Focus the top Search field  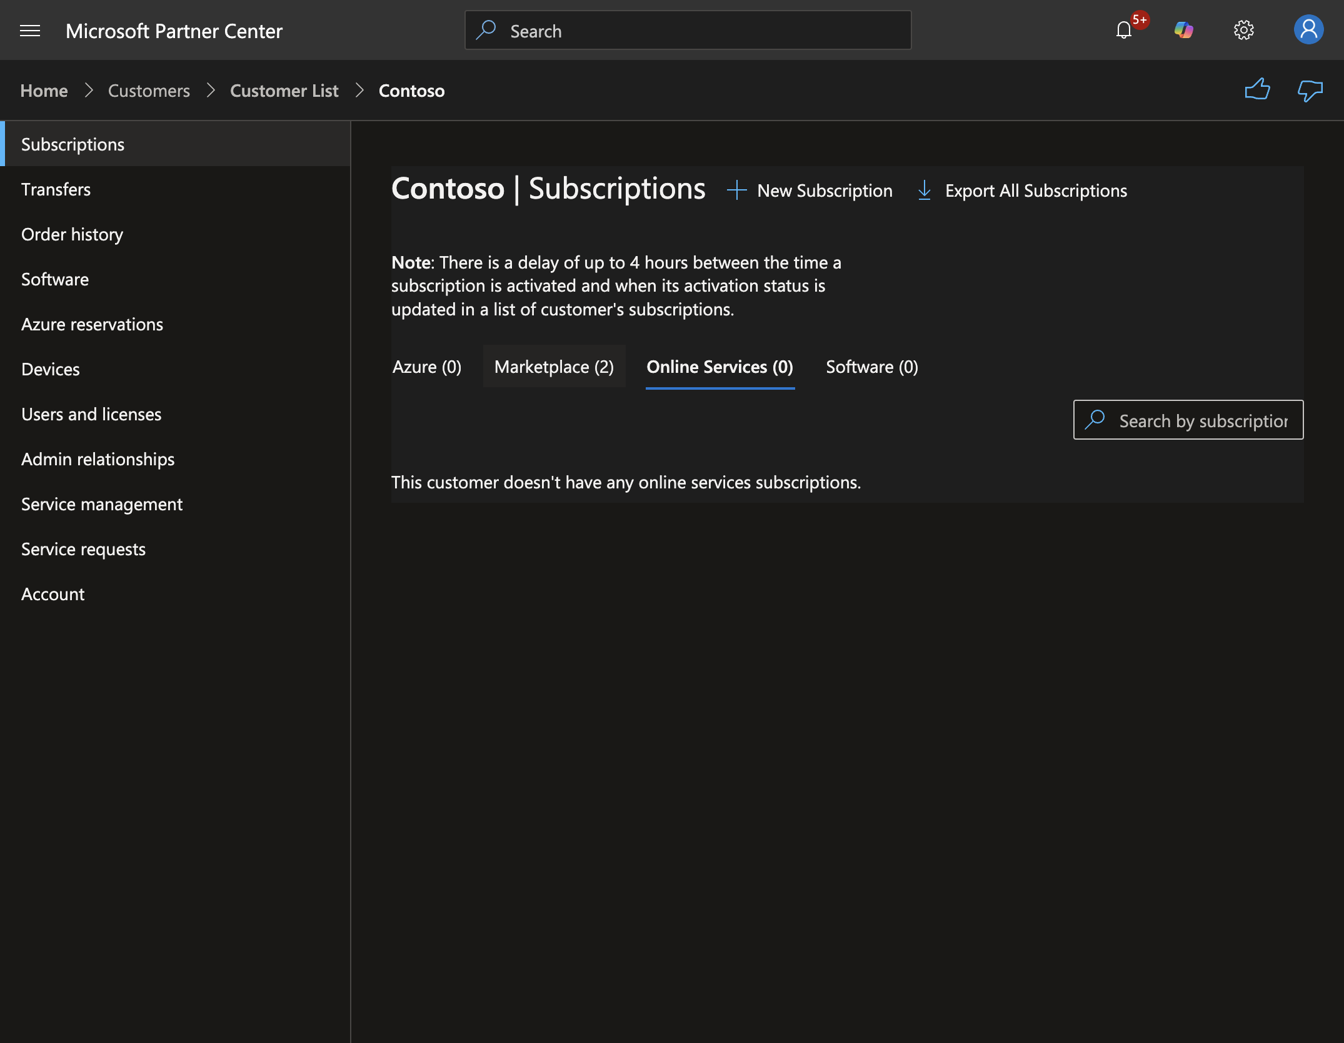click(x=688, y=30)
